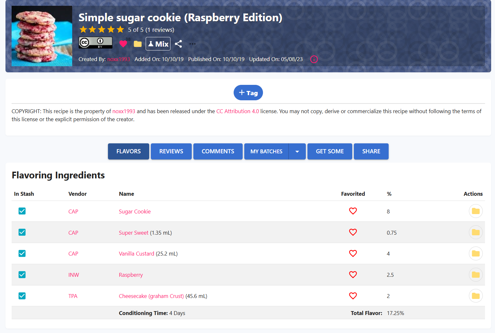Click the five-star rating stars
The image size is (495, 333).
[102, 30]
